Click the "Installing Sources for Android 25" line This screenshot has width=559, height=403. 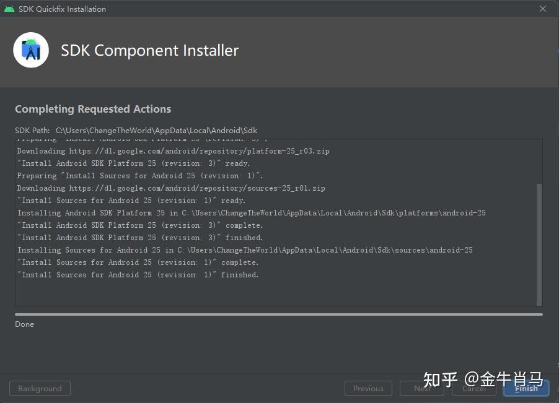tap(245, 250)
